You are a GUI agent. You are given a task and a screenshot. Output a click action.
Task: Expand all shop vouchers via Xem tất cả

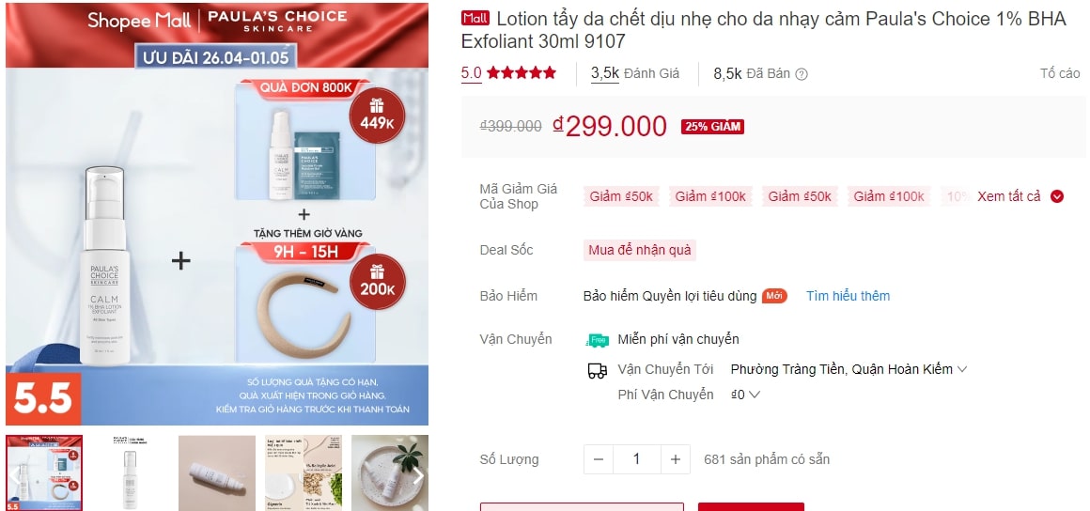tap(1020, 196)
